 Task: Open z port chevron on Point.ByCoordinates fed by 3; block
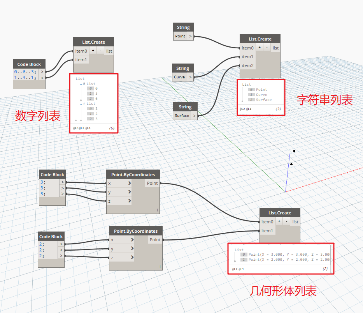point(130,201)
